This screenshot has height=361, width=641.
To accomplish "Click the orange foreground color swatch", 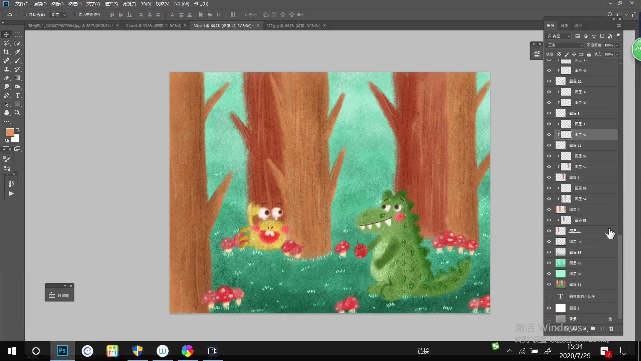I will click(10, 132).
